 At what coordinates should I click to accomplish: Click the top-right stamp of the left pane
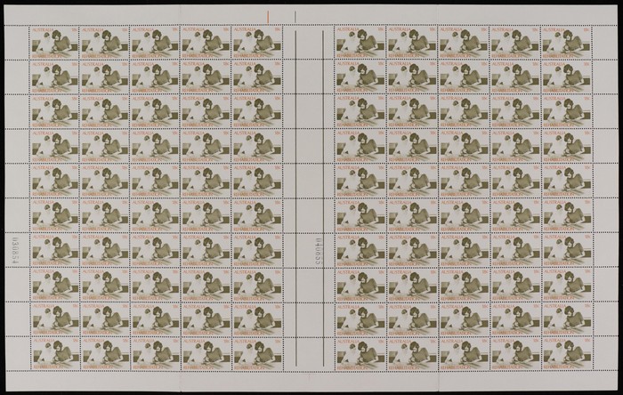pyautogui.click(x=255, y=42)
